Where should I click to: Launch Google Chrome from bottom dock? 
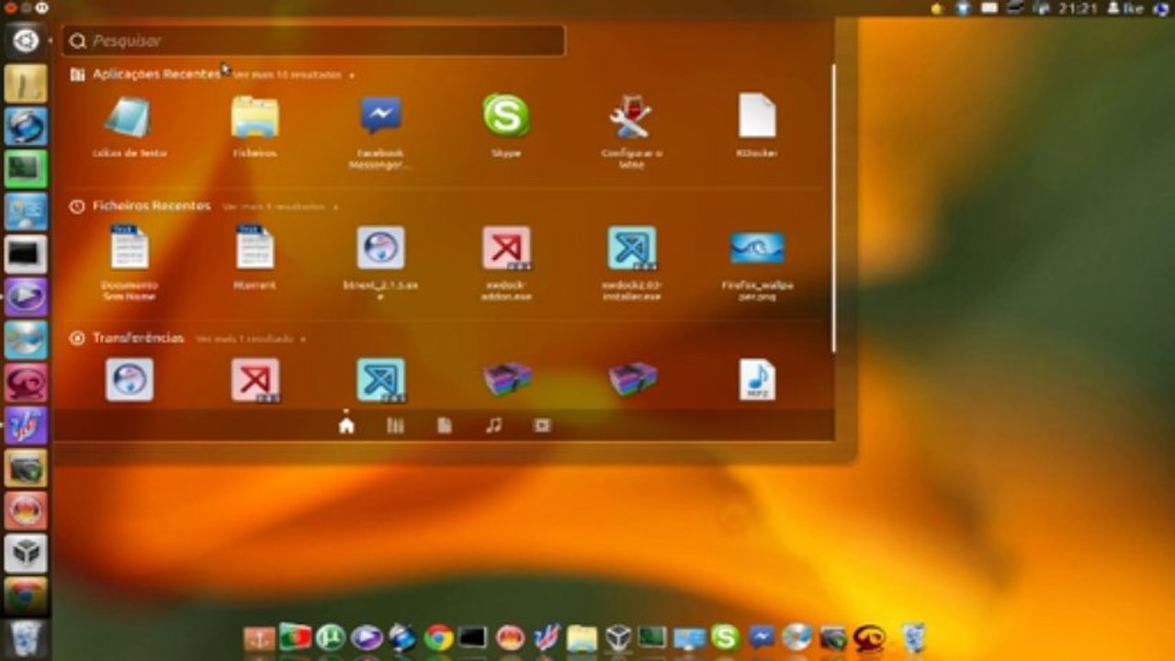coord(438,637)
